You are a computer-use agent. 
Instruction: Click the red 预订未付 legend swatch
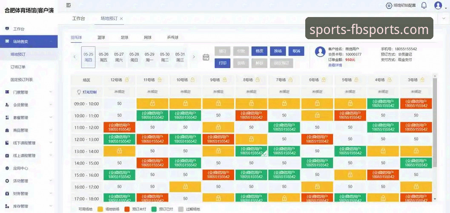pyautogui.click(x=127, y=209)
